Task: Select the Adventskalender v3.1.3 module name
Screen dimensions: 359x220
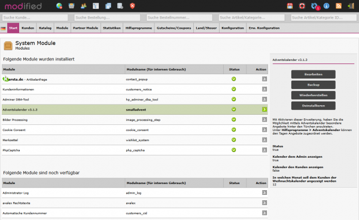Action: (x=20, y=110)
